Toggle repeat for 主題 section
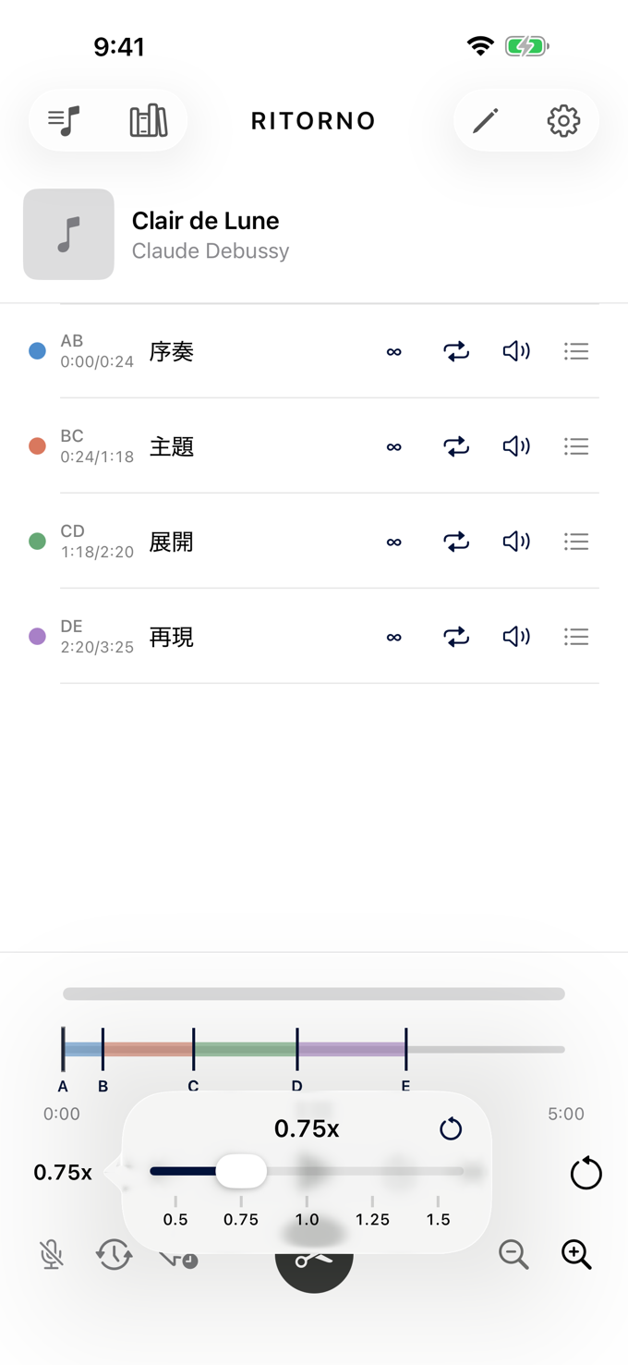 (456, 446)
